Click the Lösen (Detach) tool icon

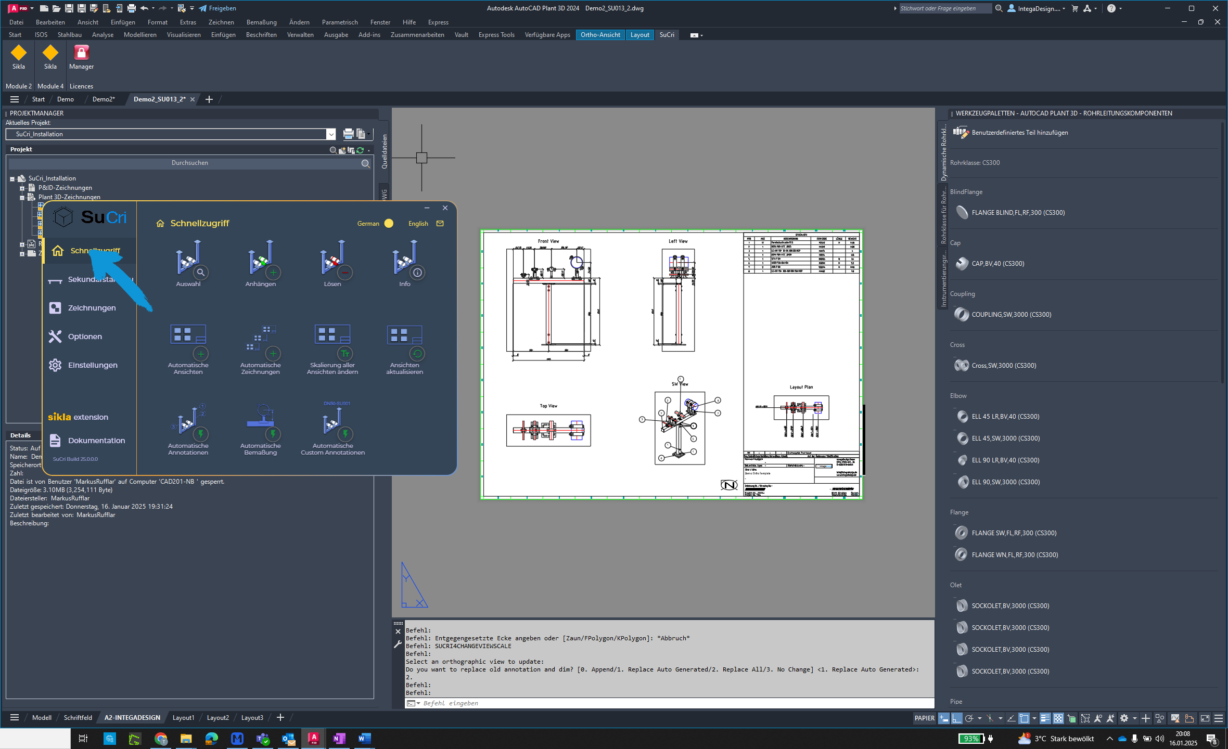[331, 262]
